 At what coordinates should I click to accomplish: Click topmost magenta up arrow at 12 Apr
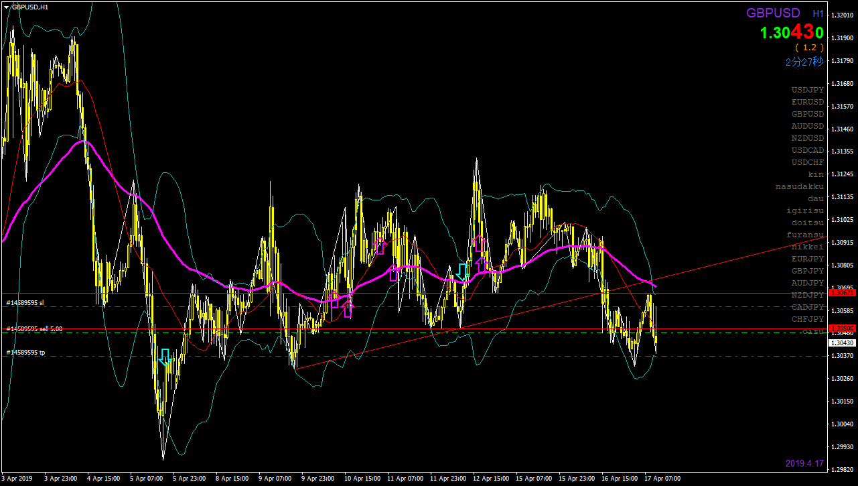(x=479, y=242)
